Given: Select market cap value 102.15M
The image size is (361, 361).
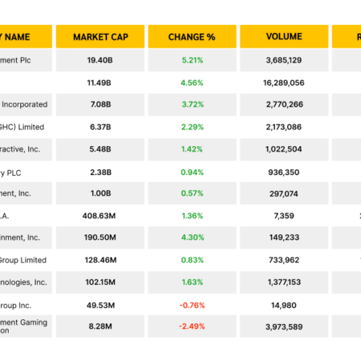Looking at the screenshot, I should 100,282.
